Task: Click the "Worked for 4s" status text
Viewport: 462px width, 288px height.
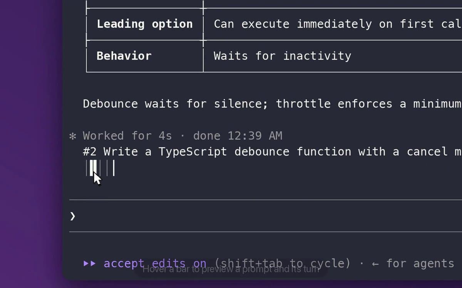Action: point(127,136)
